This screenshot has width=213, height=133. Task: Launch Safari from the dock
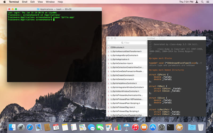pyautogui.click(x=30, y=127)
